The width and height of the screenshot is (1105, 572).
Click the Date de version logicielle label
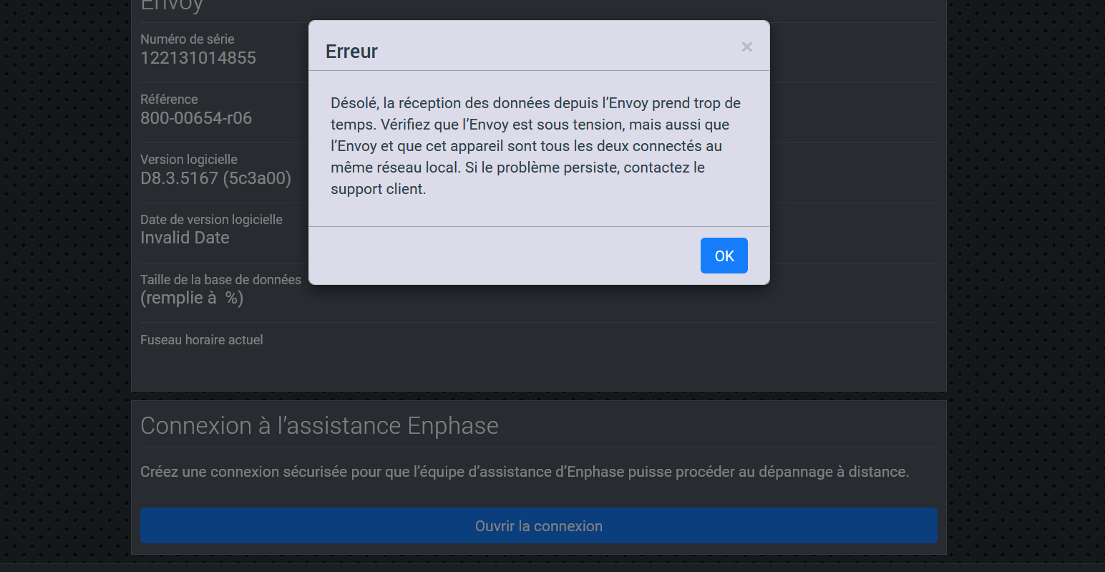211,220
